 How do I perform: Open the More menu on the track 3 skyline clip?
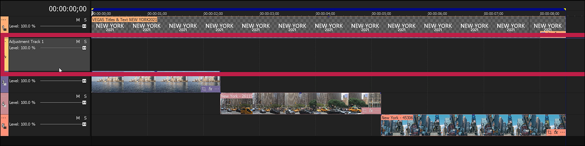(x=217, y=89)
